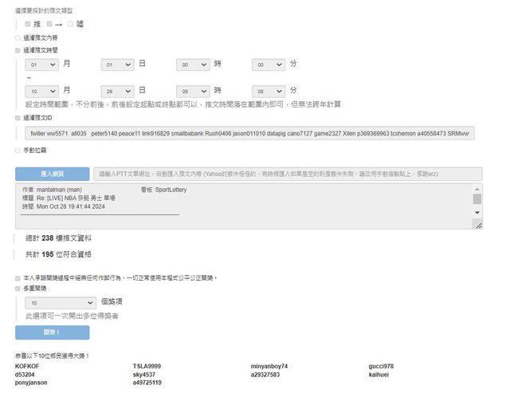510x393 pixels.
Task: Enable the 過濾推文內容 checkbox
Action: pyautogui.click(x=18, y=37)
